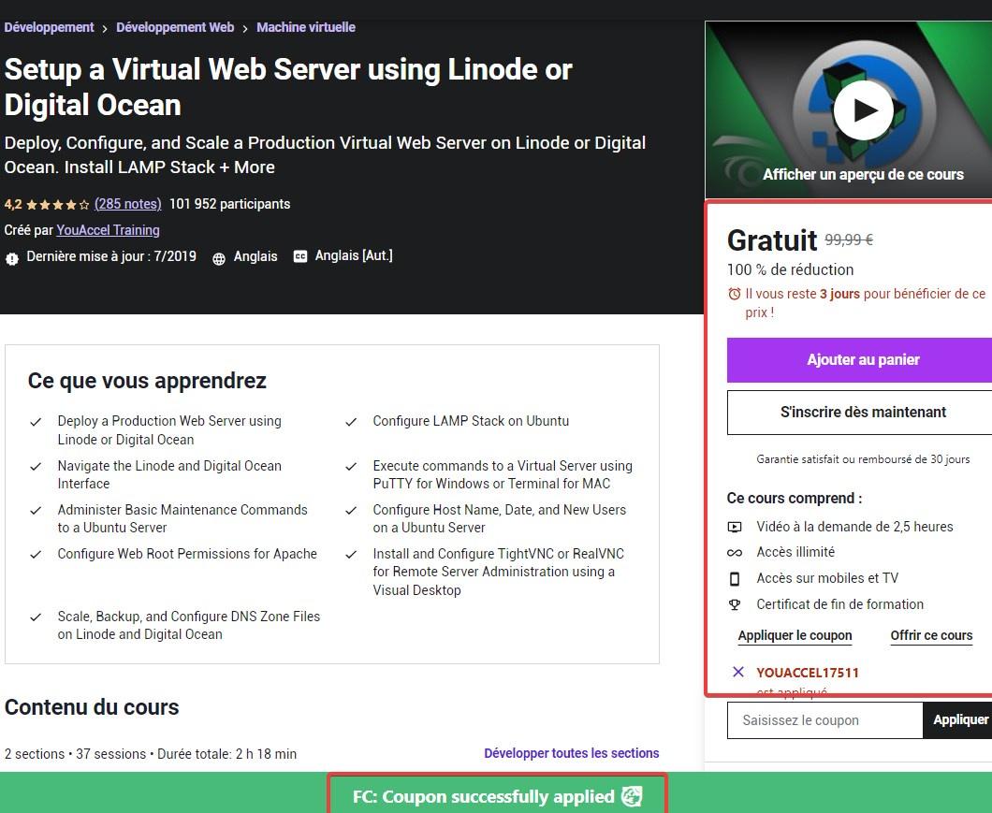Screen dimensions: 992x813
Task: Open the 285 notes reviews link
Action: pos(128,204)
